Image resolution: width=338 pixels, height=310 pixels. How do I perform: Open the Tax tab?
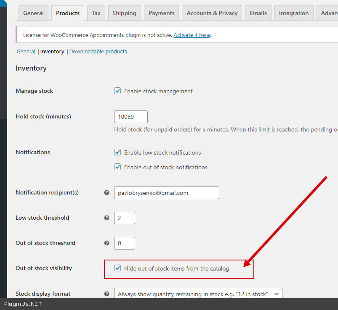pyautogui.click(x=96, y=13)
